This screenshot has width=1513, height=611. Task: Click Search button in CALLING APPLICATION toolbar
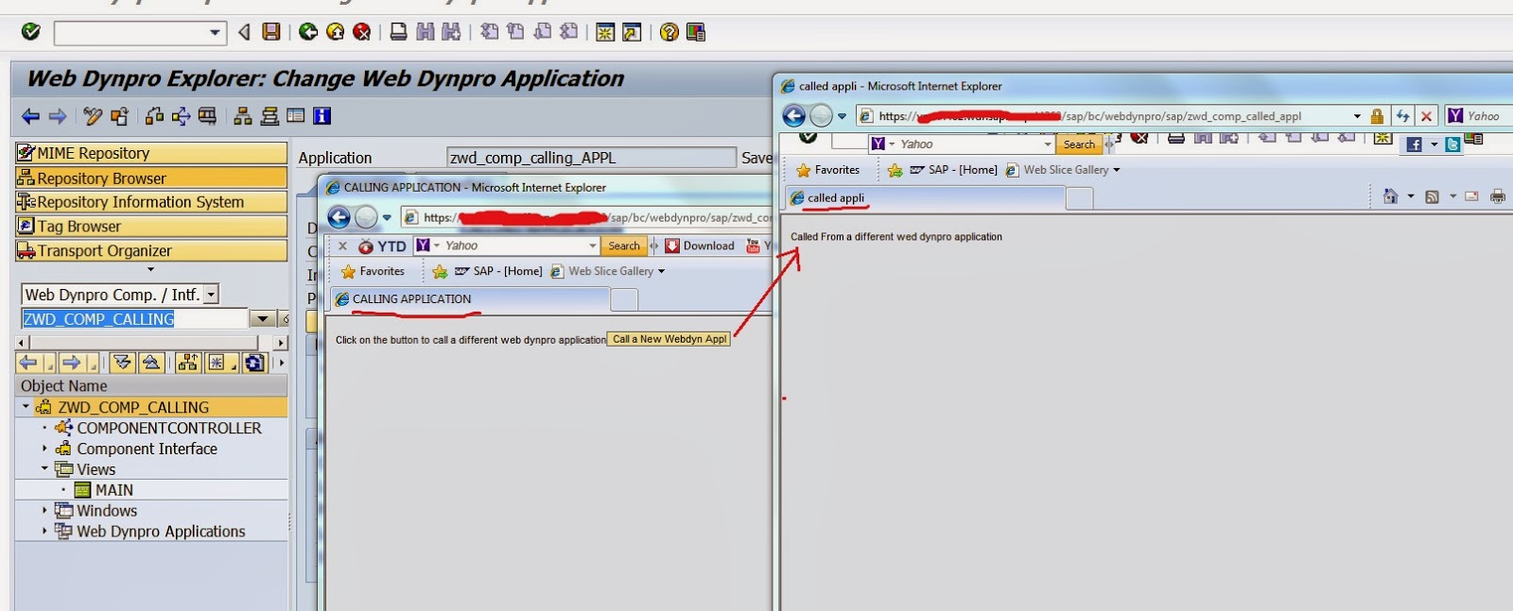[624, 246]
